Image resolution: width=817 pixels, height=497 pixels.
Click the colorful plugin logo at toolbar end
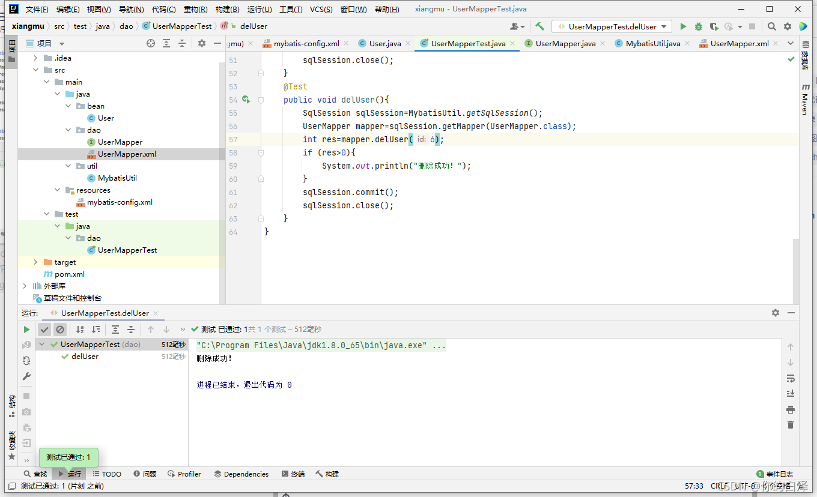tap(803, 26)
